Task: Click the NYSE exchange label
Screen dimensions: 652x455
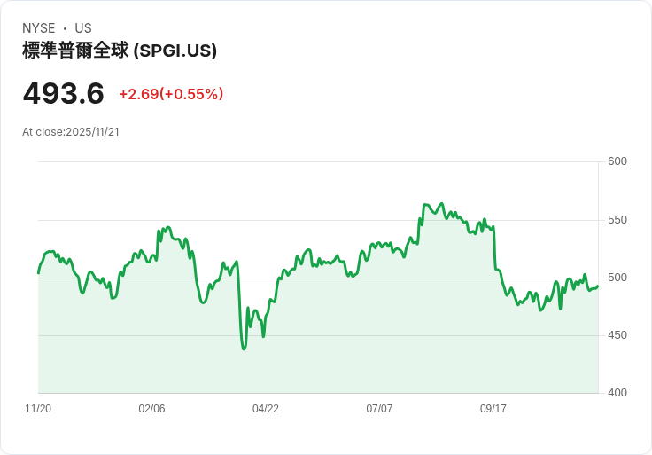Action: click(x=38, y=28)
